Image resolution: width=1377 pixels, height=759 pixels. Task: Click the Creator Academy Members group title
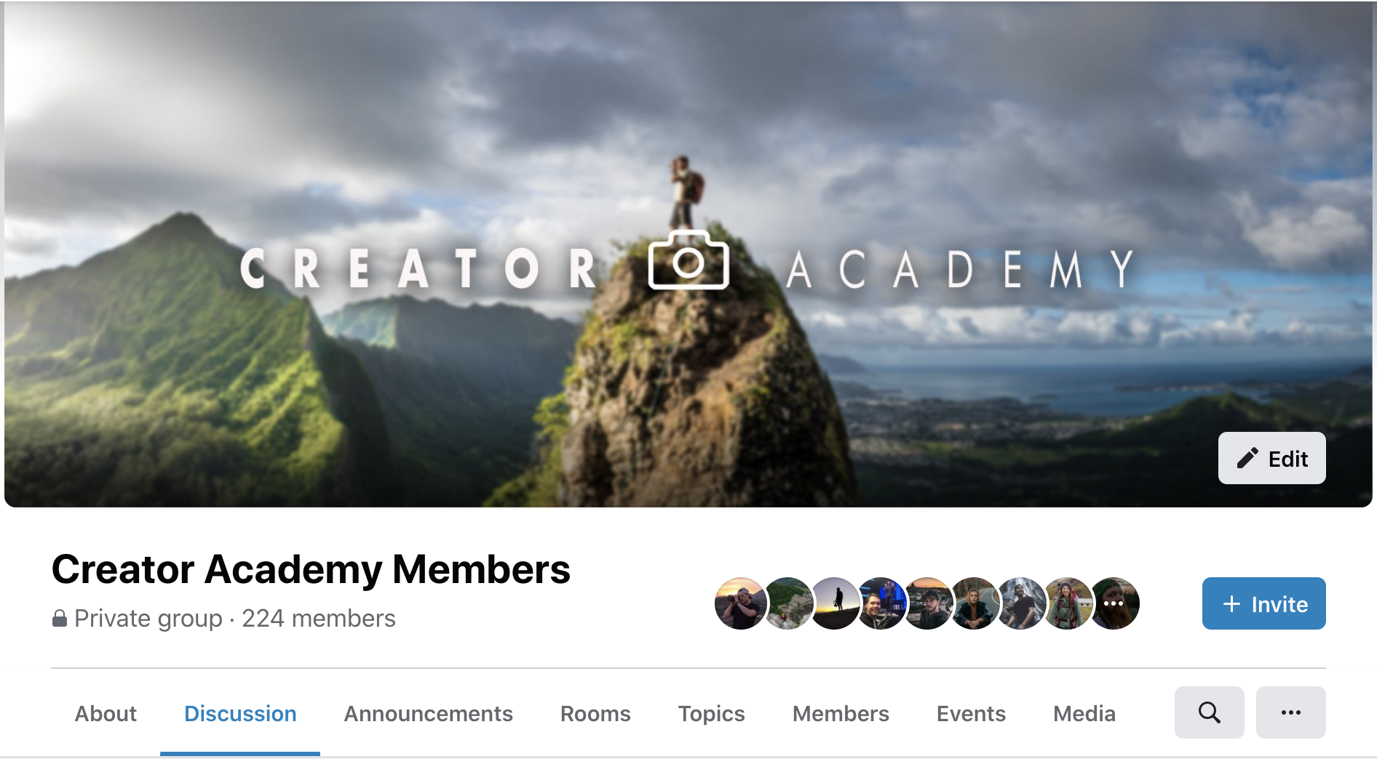tap(311, 569)
